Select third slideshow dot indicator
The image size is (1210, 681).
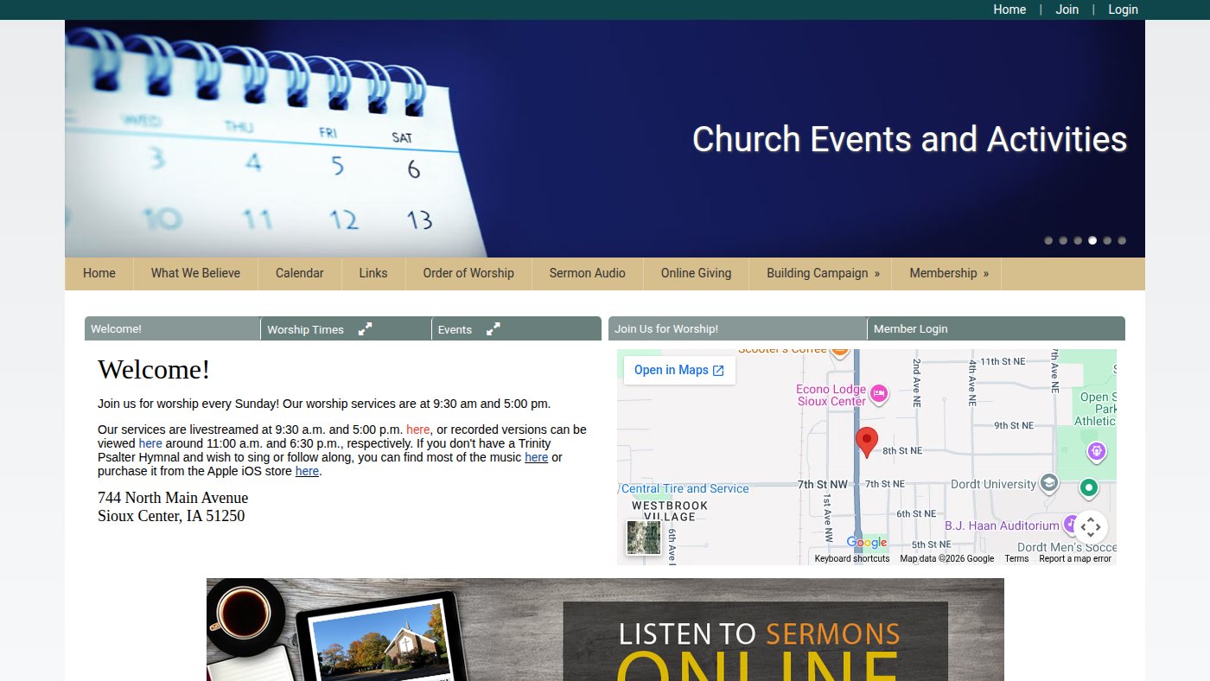point(1078,240)
